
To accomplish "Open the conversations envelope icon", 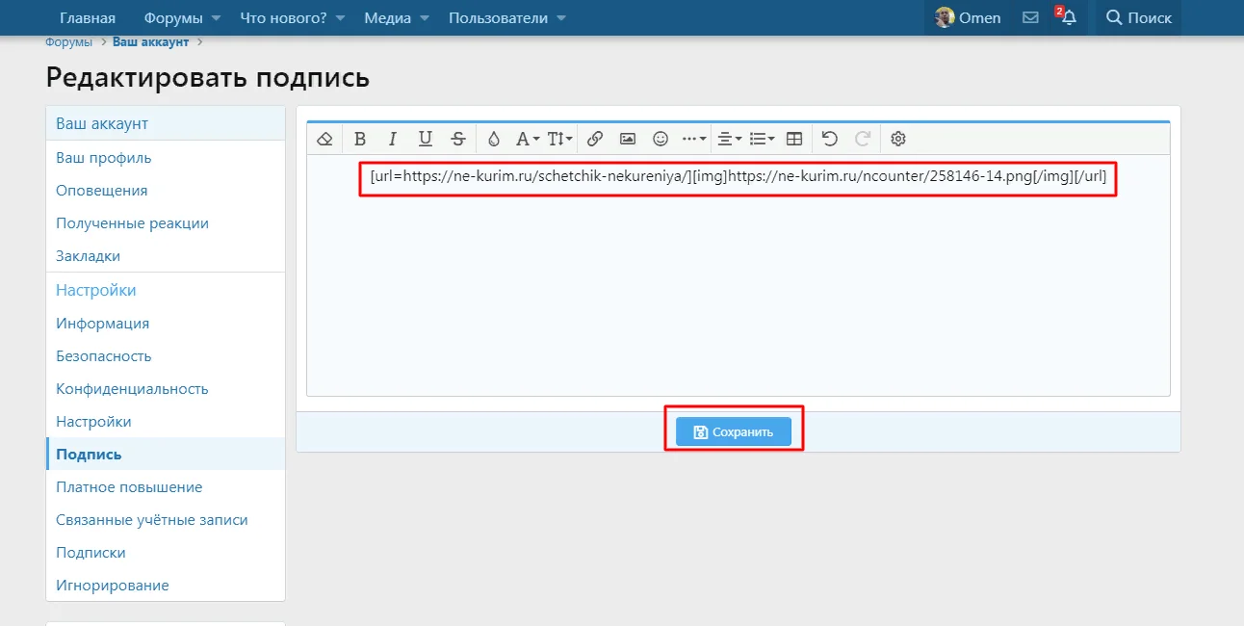I will [1030, 17].
